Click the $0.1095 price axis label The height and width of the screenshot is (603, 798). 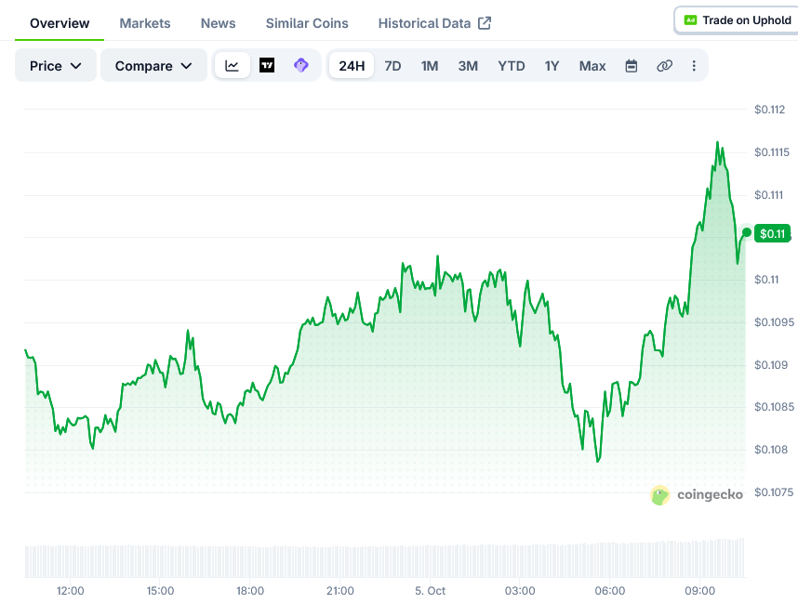(x=774, y=322)
